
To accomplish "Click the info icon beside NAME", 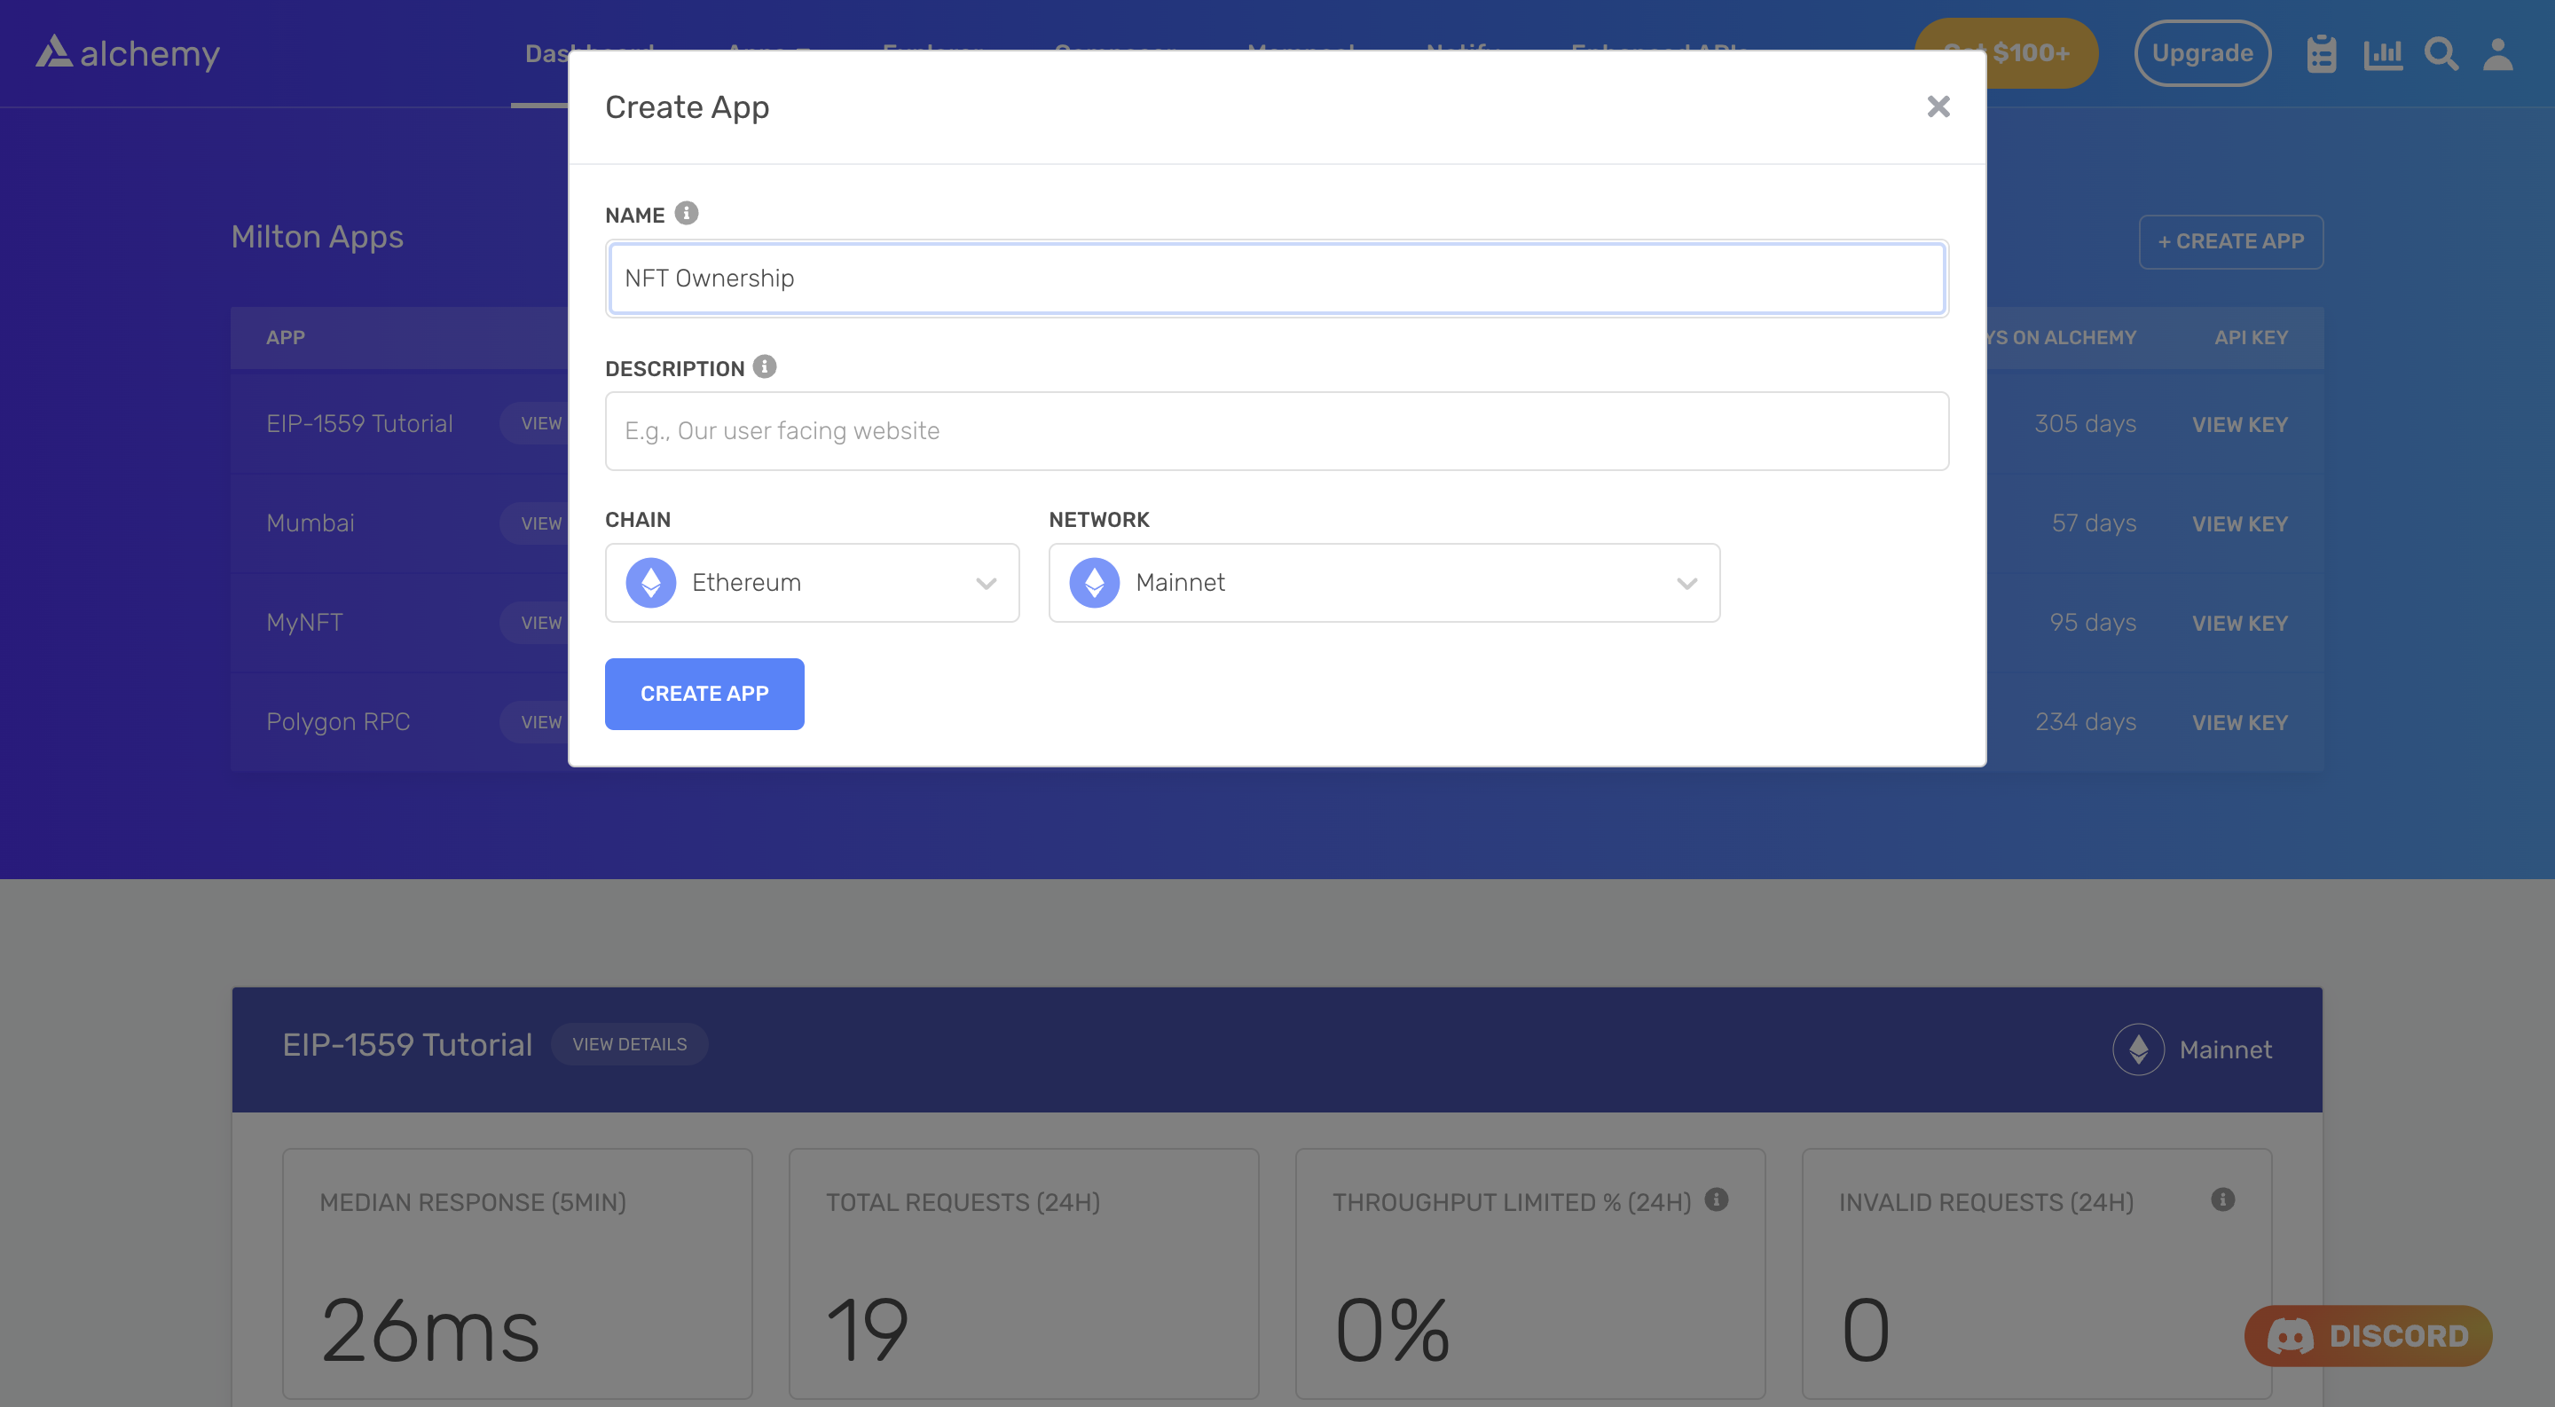I will coord(687,213).
